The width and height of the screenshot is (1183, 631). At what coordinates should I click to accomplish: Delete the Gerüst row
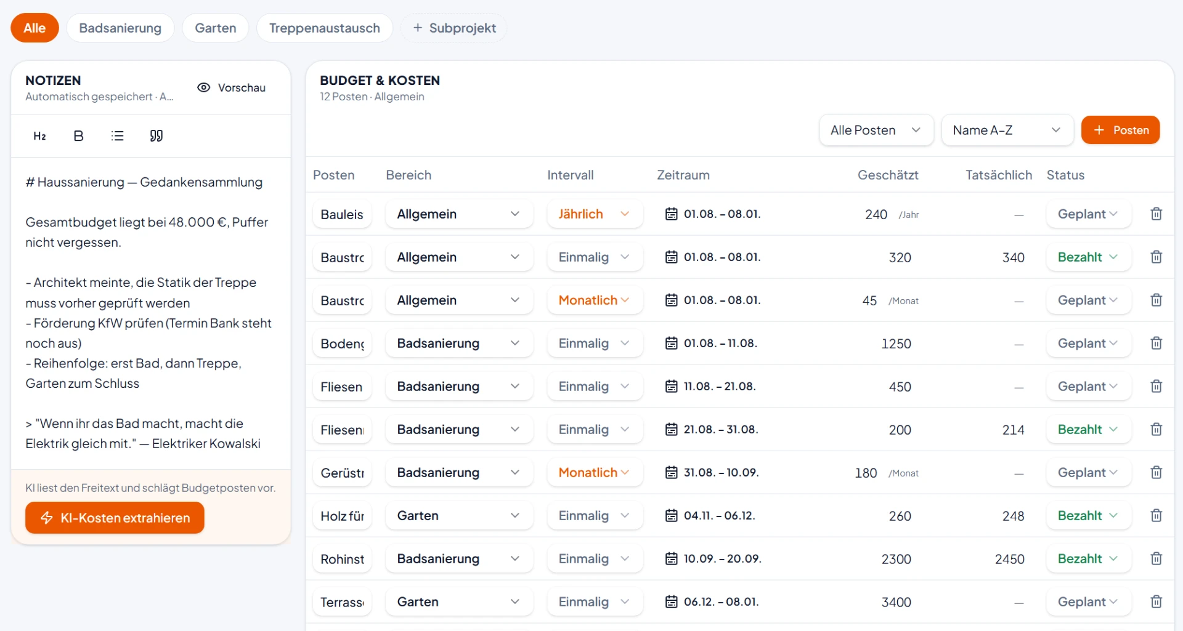(1156, 472)
